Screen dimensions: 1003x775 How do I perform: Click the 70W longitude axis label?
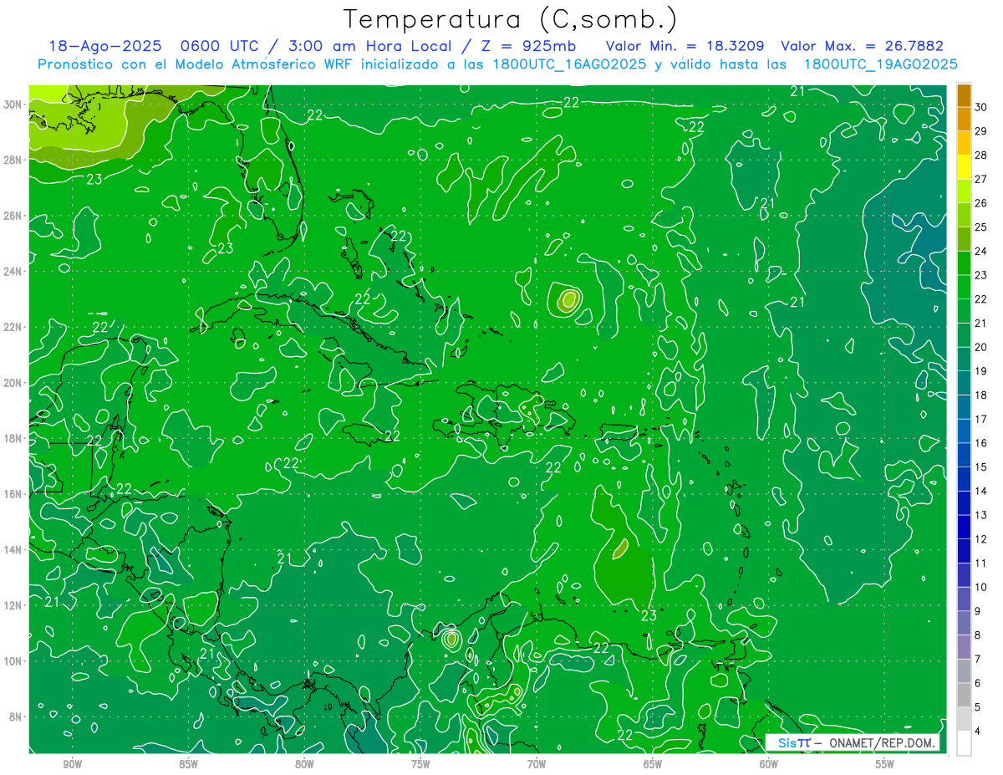[537, 764]
